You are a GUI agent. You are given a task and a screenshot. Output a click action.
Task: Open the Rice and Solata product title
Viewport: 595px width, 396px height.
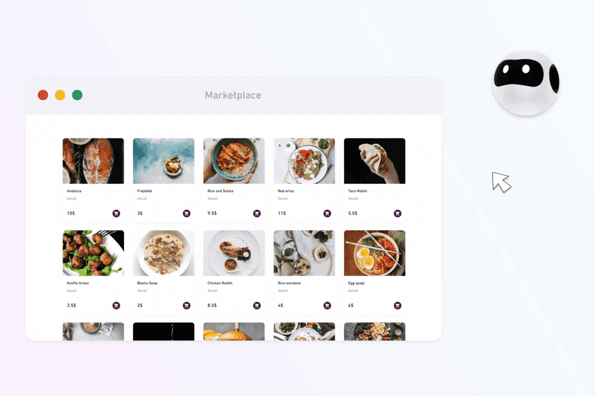pos(221,191)
